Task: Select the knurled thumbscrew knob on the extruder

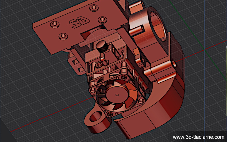Action: pyautogui.click(x=102, y=47)
